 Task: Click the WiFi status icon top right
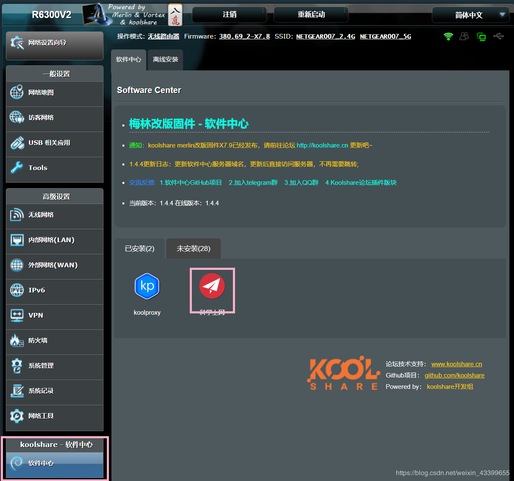pos(448,36)
